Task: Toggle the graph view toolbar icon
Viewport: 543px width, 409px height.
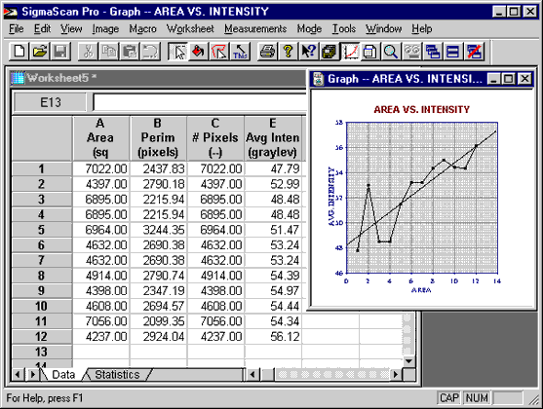Action: [350, 52]
